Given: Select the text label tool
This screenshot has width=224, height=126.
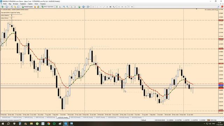Looking at the screenshot, I should point(110,7).
